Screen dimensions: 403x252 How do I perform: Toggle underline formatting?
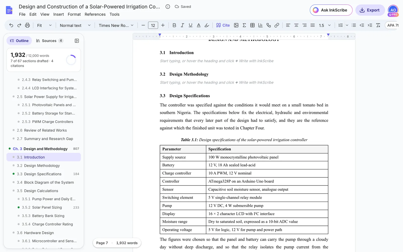click(x=190, y=25)
